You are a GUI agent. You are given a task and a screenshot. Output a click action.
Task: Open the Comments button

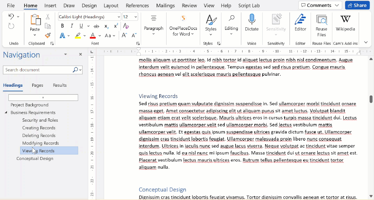coord(320,5)
